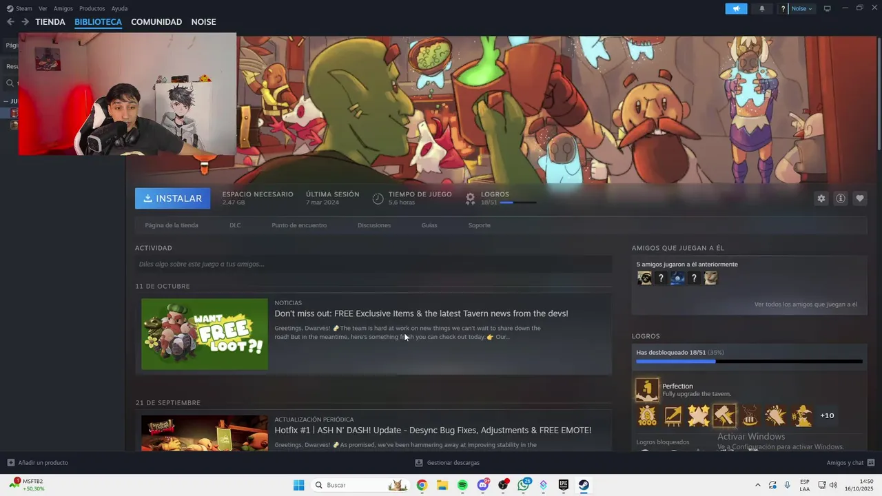Select the footprint splash achievement icon

click(776, 415)
